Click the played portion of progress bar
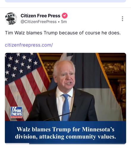 (x=17, y=144)
